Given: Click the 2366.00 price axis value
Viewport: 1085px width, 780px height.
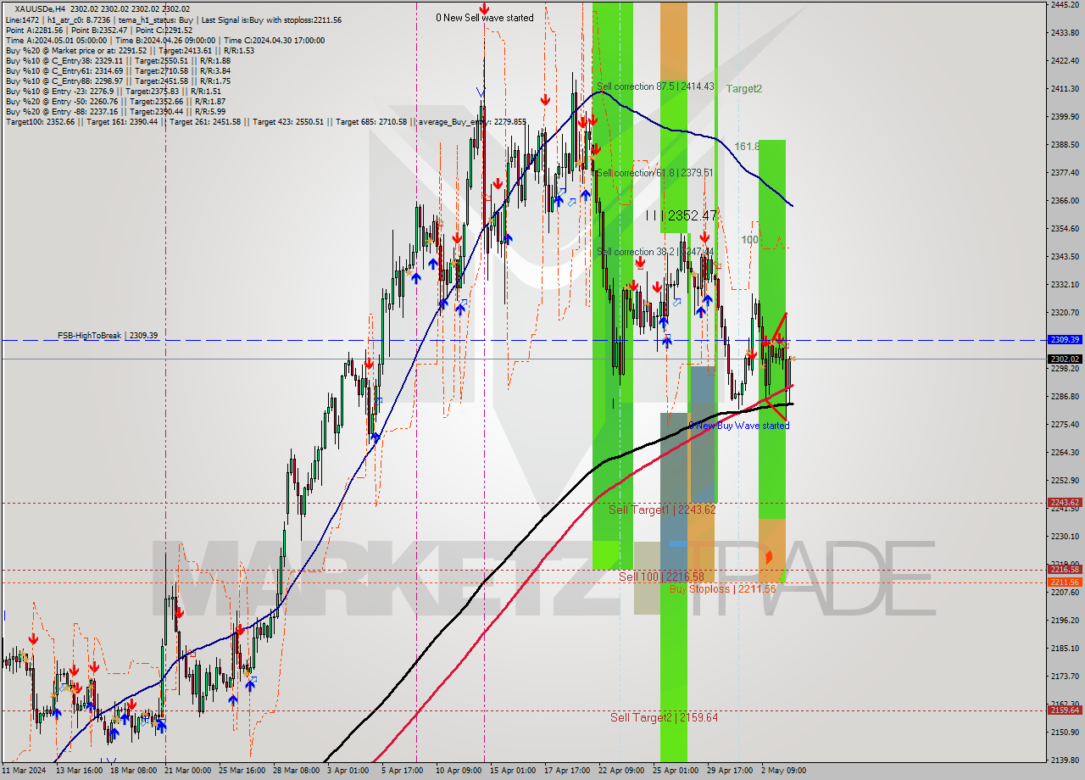Looking at the screenshot, I should click(x=1065, y=201).
